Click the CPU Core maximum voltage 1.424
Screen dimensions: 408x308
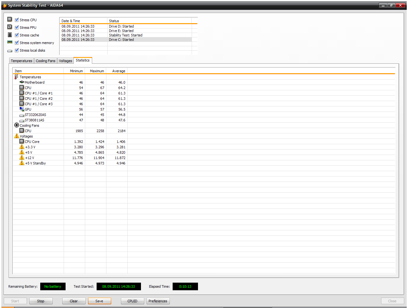click(99, 142)
